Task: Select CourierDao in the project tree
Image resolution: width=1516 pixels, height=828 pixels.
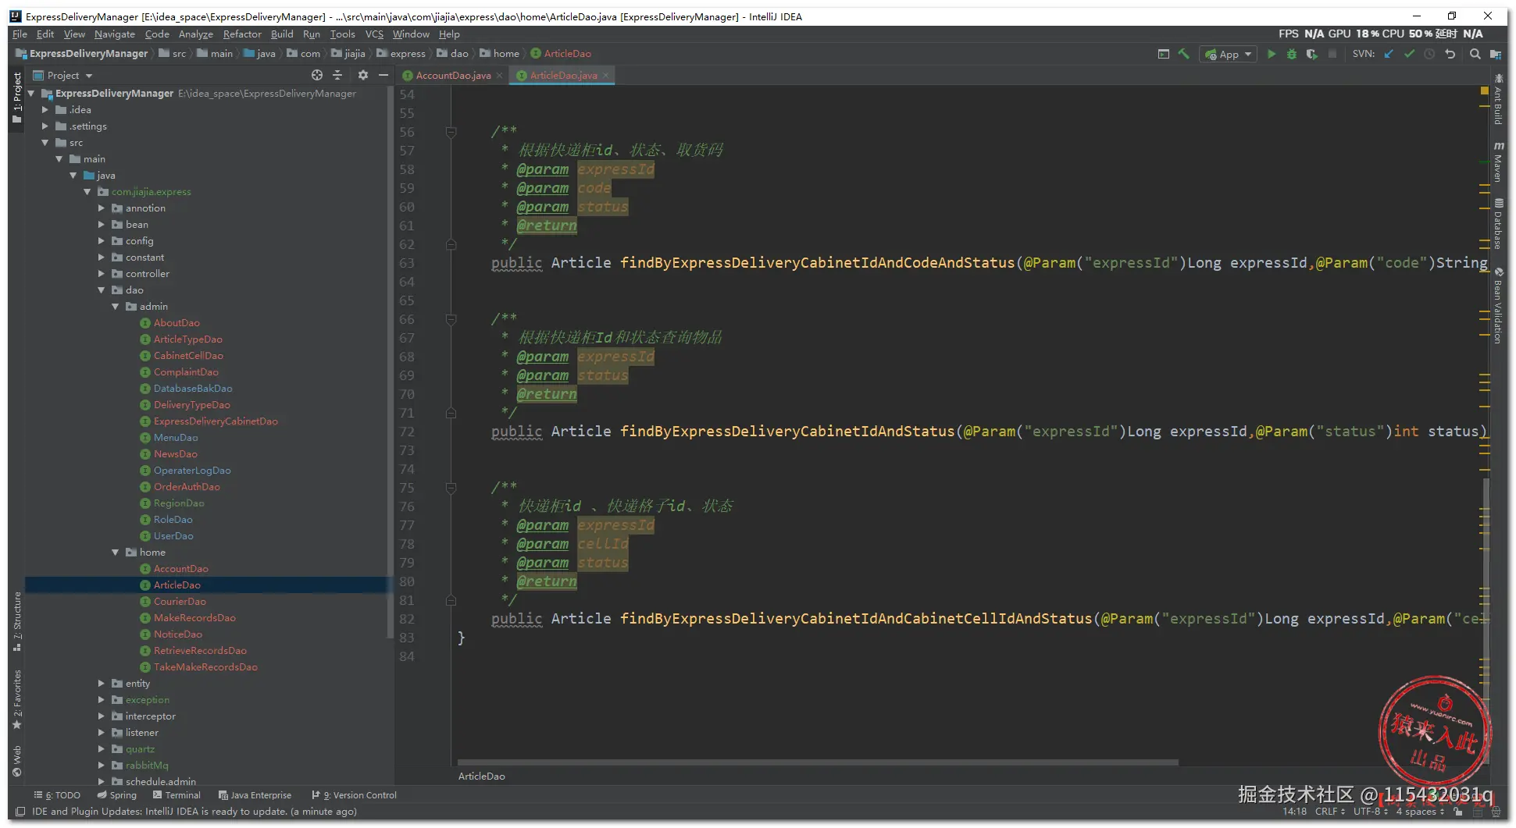Action: point(180,602)
